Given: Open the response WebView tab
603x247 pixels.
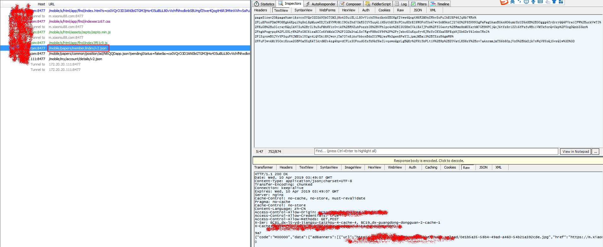Looking at the screenshot, I should [395, 167].
